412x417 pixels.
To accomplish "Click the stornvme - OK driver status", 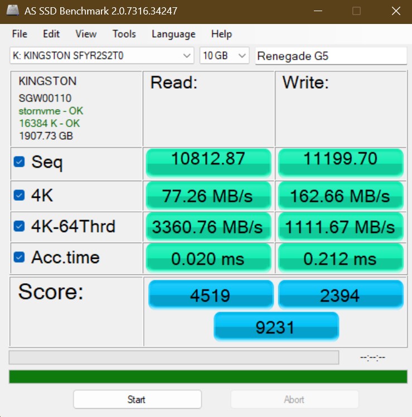I will [51, 111].
